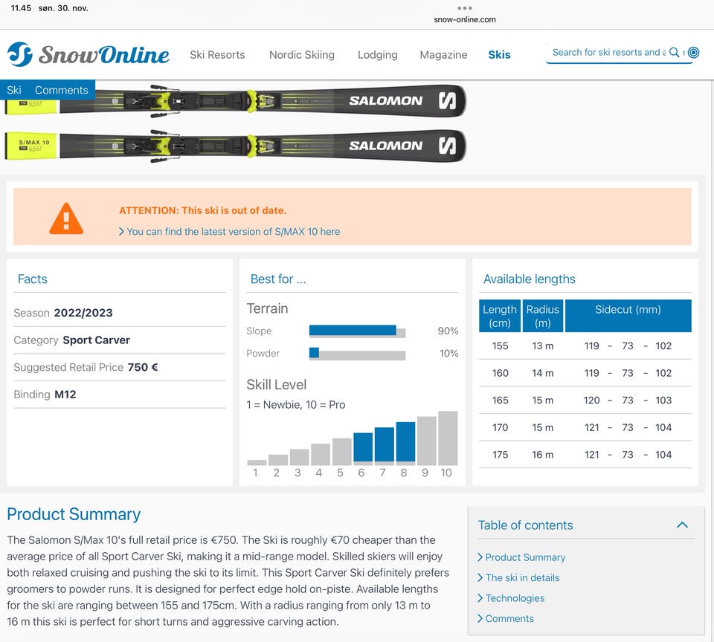The height and width of the screenshot is (642, 714).
Task: Click the Powder 10% terrain bar
Action: click(x=357, y=354)
